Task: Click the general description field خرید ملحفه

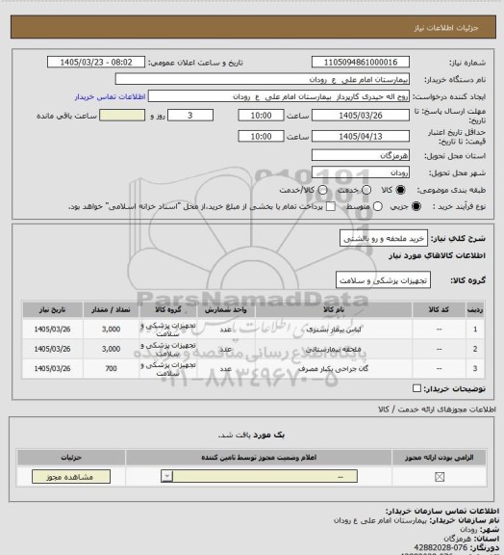Action: point(384,238)
